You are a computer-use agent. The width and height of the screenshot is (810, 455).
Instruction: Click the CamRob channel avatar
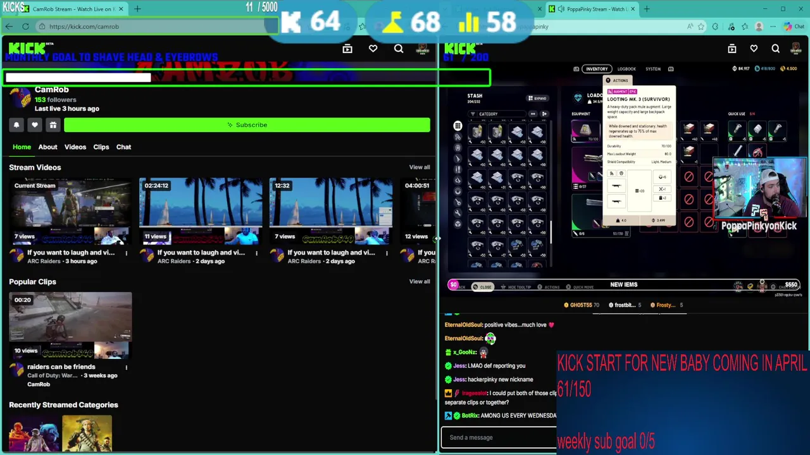20,99
